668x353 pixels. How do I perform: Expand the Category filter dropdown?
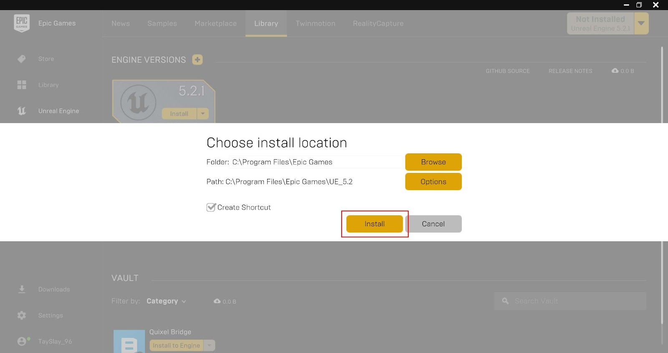click(x=166, y=301)
